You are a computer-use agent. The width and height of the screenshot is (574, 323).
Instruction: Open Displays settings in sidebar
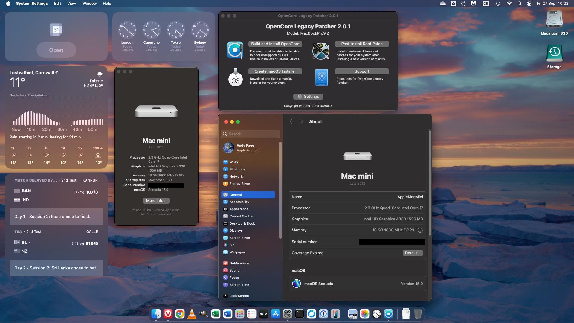point(248,231)
